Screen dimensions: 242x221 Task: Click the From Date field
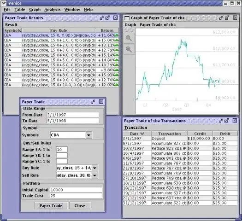click(x=73, y=115)
